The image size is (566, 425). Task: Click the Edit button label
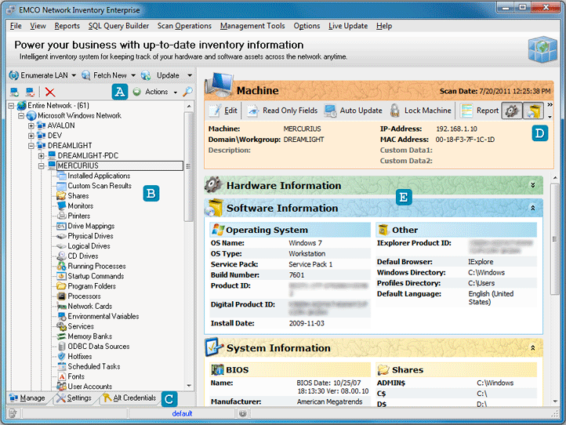tap(231, 111)
